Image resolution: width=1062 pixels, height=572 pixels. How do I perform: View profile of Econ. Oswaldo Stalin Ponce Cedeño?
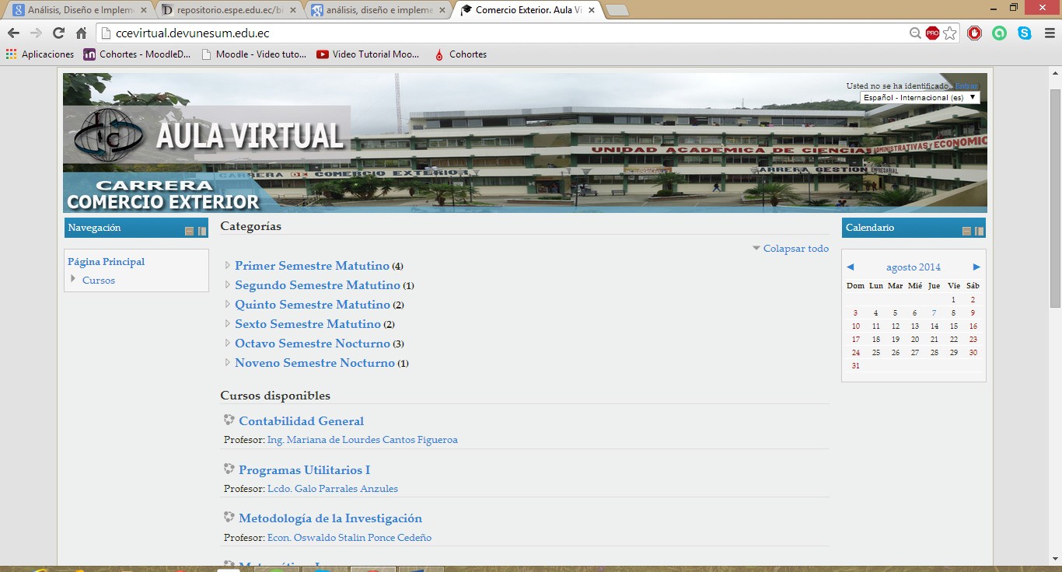349,538
